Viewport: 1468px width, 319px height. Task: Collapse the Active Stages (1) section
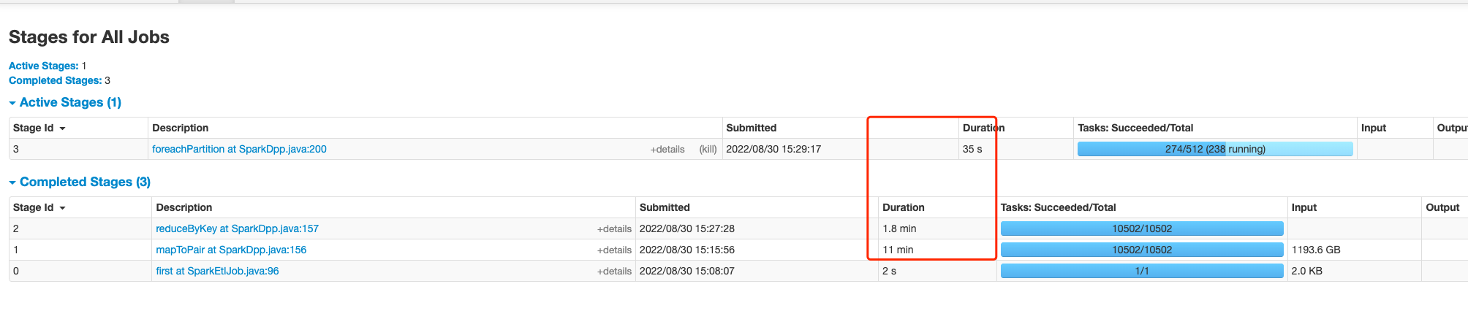point(65,102)
